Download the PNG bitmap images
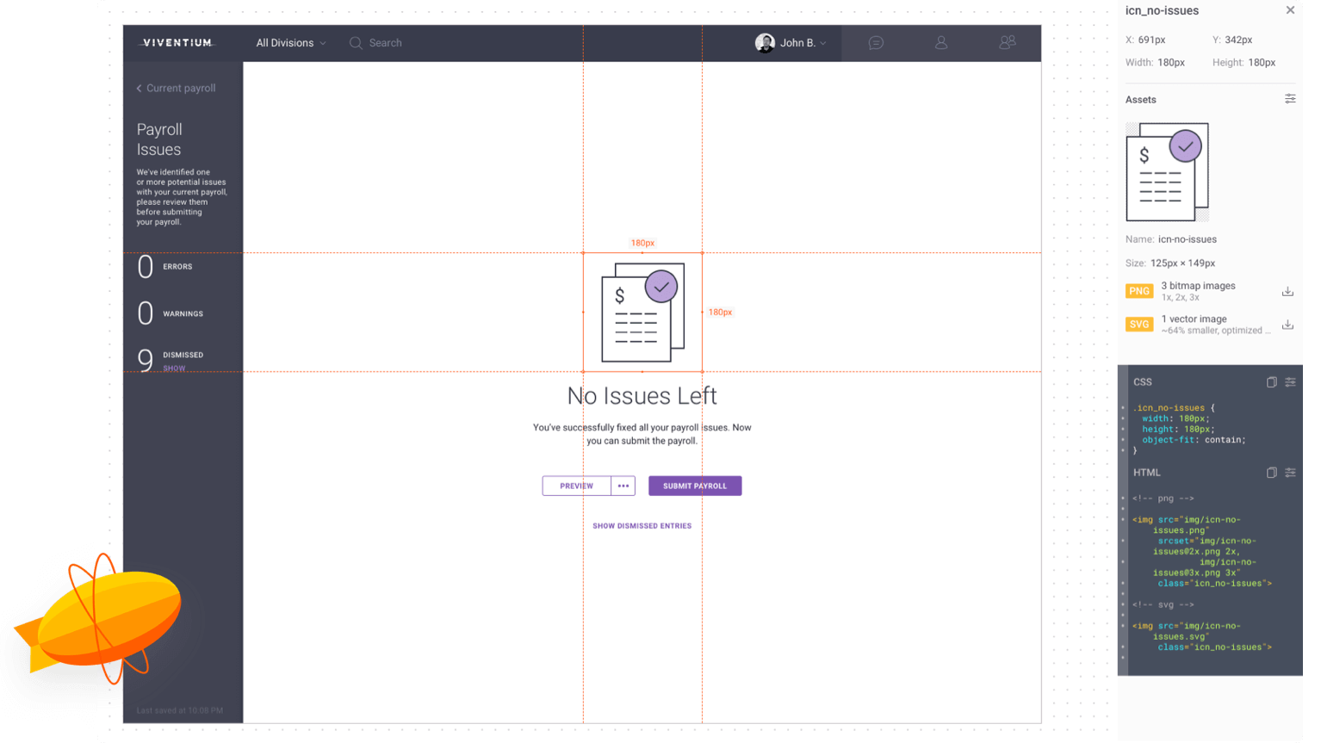The width and height of the screenshot is (1321, 743). coord(1287,292)
